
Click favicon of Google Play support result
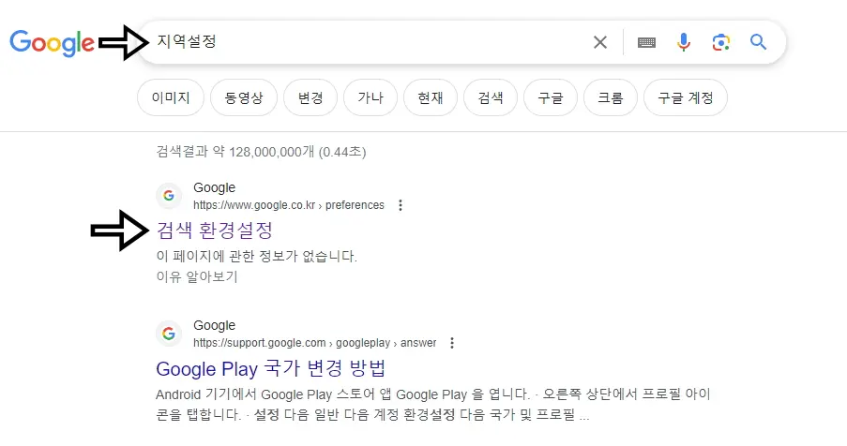pos(169,334)
